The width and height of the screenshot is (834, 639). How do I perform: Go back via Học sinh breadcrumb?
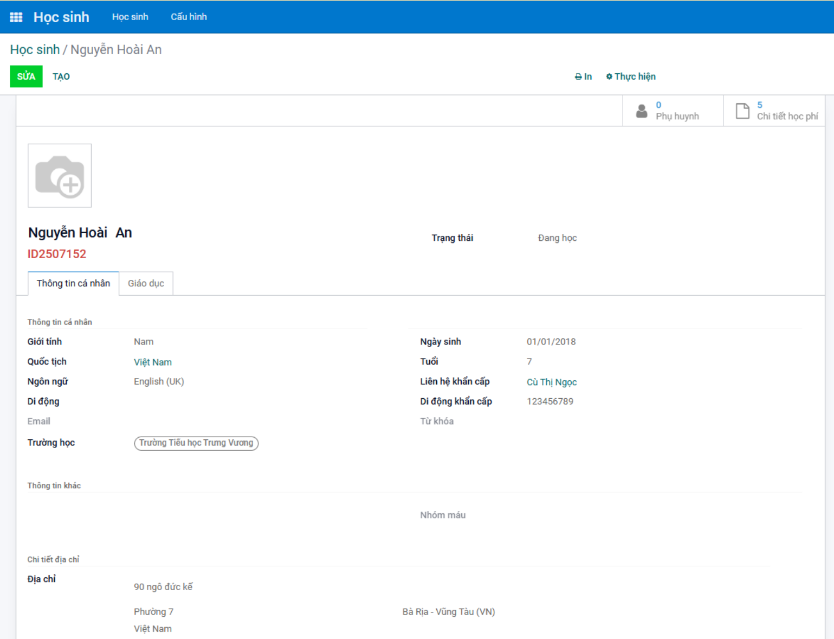point(35,50)
